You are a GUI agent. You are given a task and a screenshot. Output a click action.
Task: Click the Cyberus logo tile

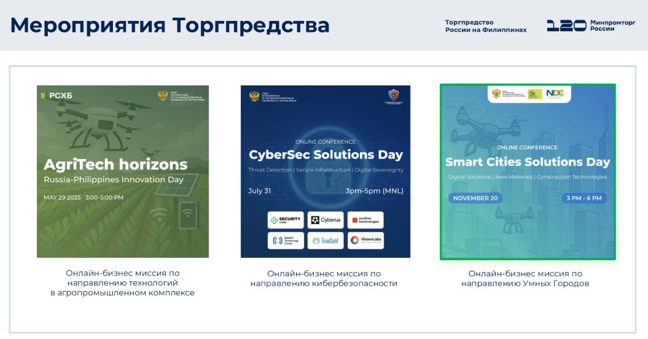point(326,220)
